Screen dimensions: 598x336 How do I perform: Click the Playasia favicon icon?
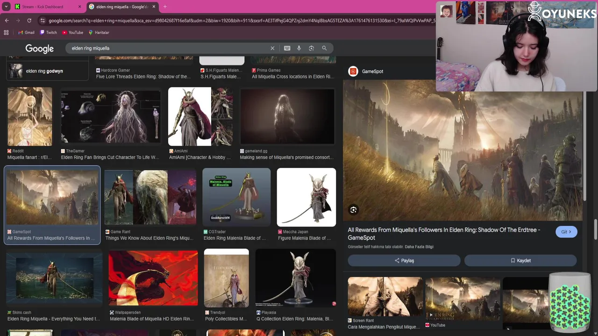click(258, 313)
